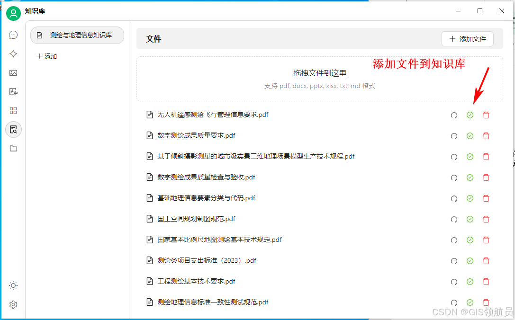Click the status check for 基于倾斜摄影测量 pdf
Viewport: 515px width, 320px height.
470,157
